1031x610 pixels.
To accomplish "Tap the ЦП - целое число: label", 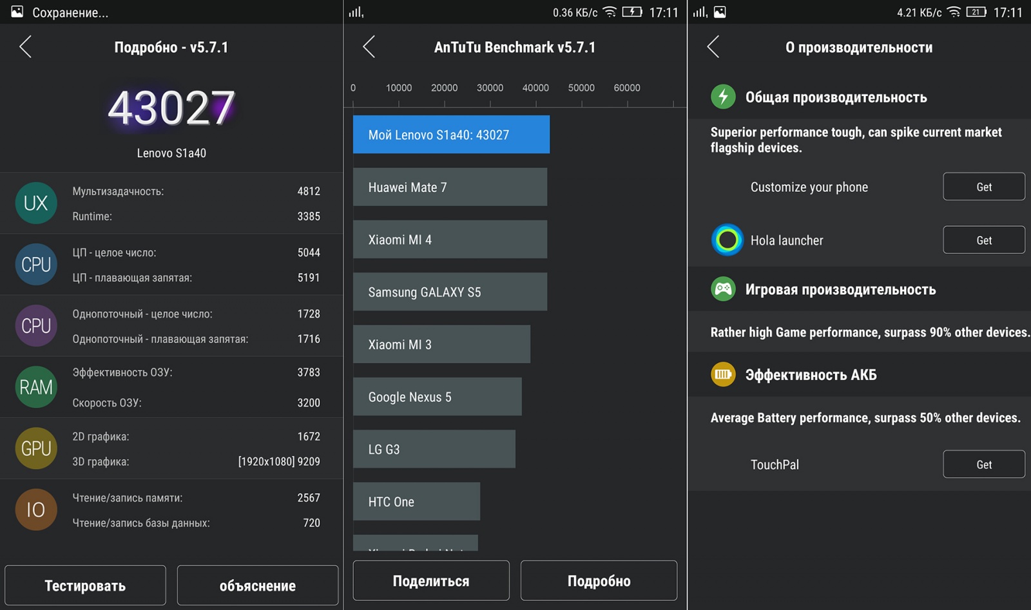I will (114, 253).
